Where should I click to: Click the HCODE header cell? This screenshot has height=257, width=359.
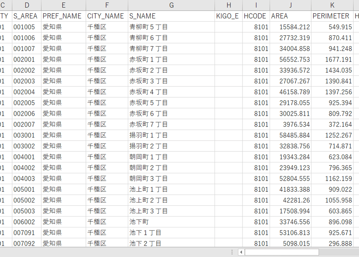[x=256, y=16]
